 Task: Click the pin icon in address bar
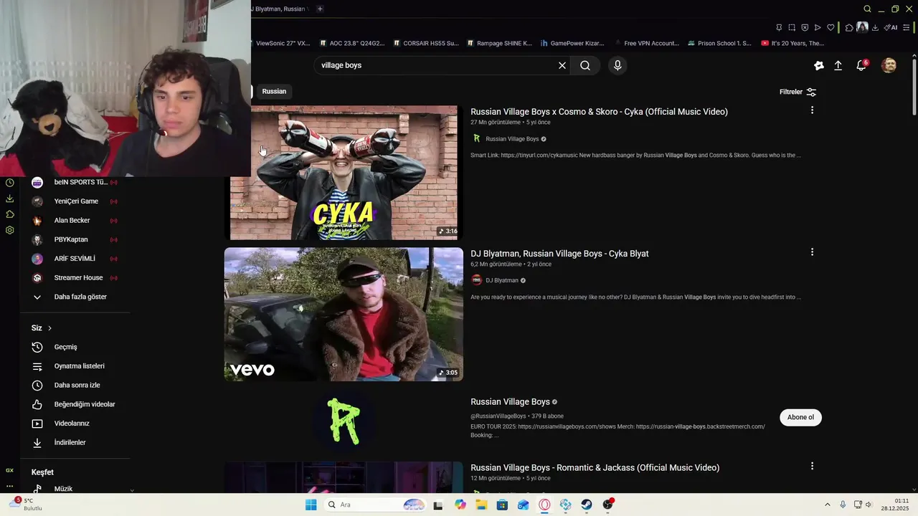[x=779, y=27]
